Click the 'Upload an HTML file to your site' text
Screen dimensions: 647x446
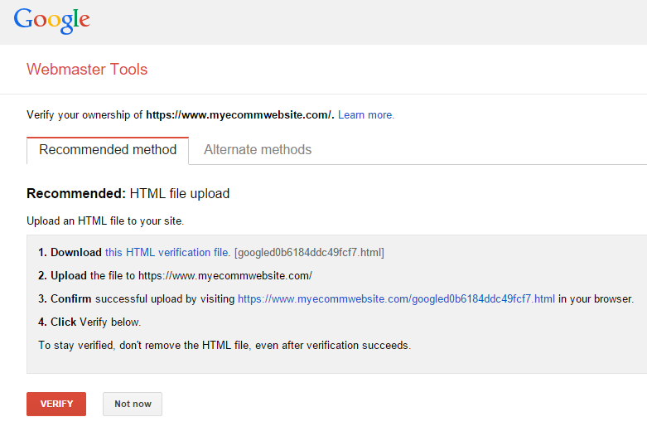[105, 221]
